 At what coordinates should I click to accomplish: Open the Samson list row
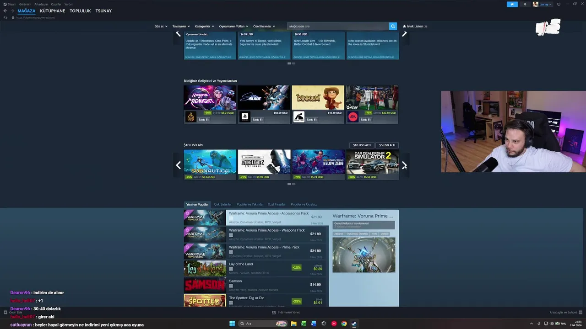(x=255, y=285)
